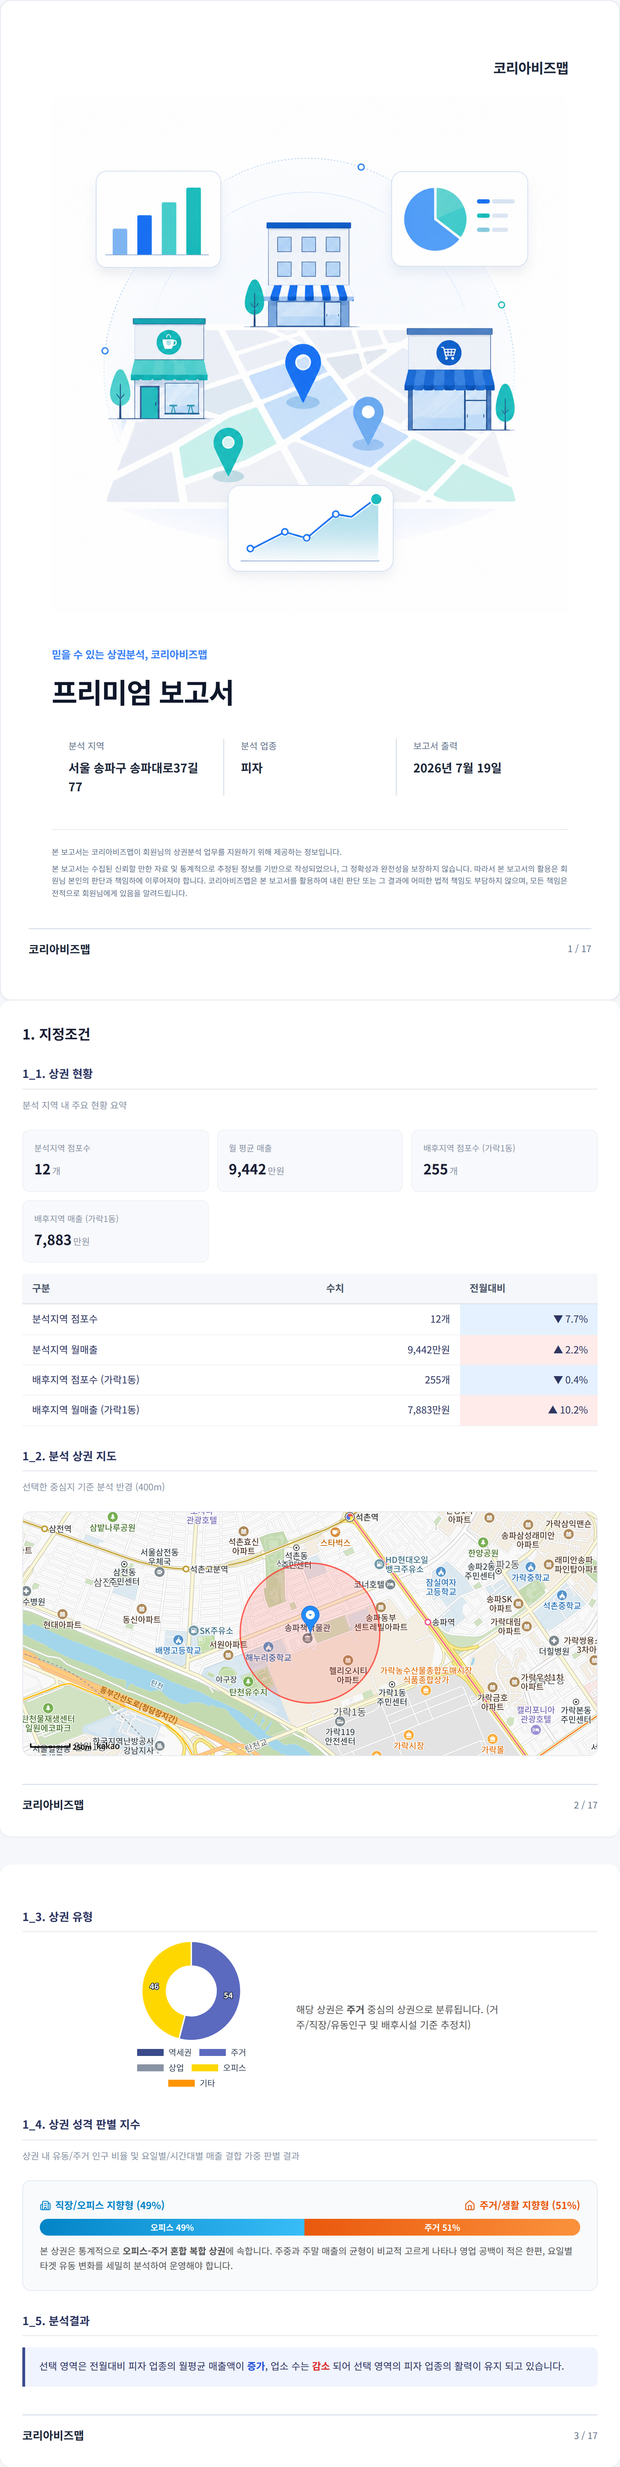Click the down arrow in 분석지역 점포수 row

pyautogui.click(x=558, y=1320)
